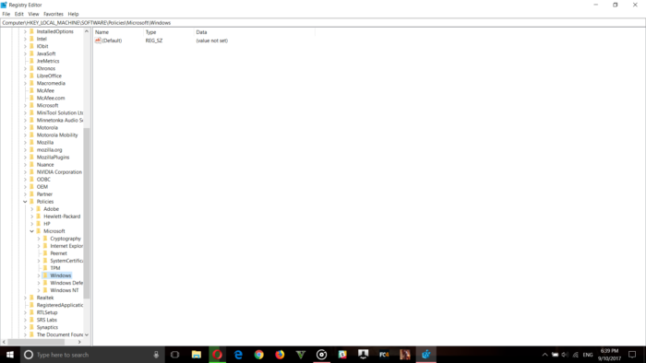Expand the Cryptography key
This screenshot has height=363, width=646.
tap(39, 239)
